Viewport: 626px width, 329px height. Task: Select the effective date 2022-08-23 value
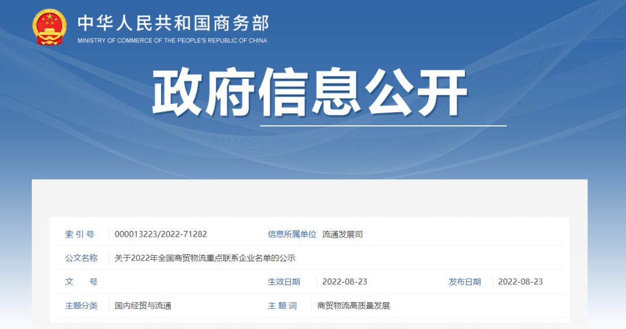pyautogui.click(x=344, y=281)
